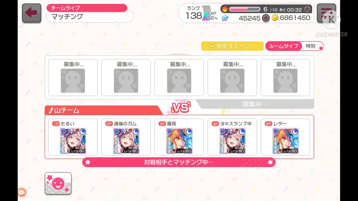Open the hamburger menu at top right
The width and height of the screenshot is (358, 201).
click(326, 13)
